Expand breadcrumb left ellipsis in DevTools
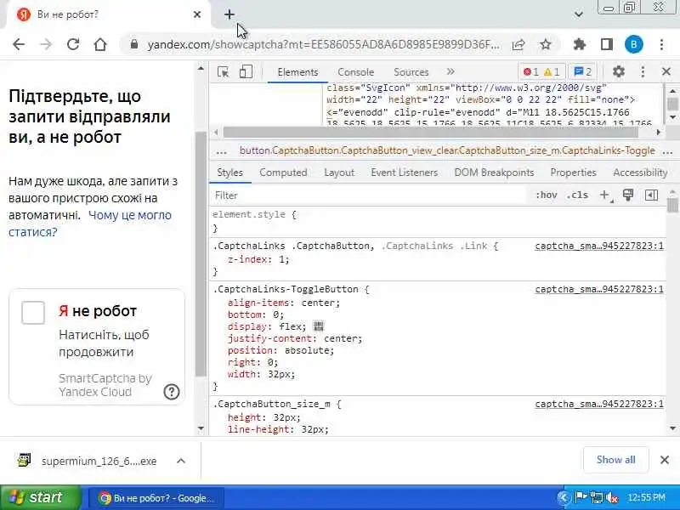Screen dimensions: 680x510 click(x=222, y=152)
